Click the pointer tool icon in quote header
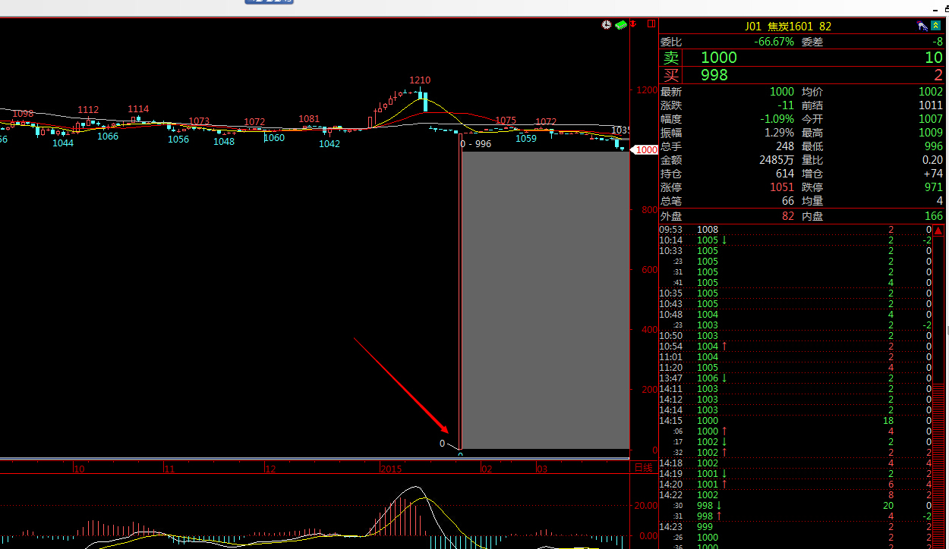The image size is (949, 549). pos(922,26)
